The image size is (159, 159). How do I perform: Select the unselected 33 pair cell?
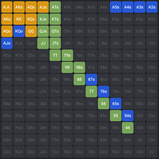(140, 139)
